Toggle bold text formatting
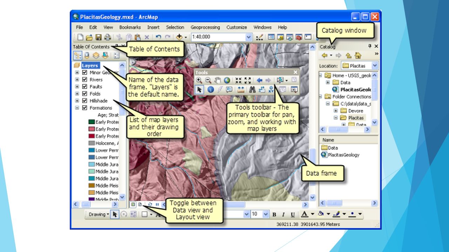 coord(274,215)
